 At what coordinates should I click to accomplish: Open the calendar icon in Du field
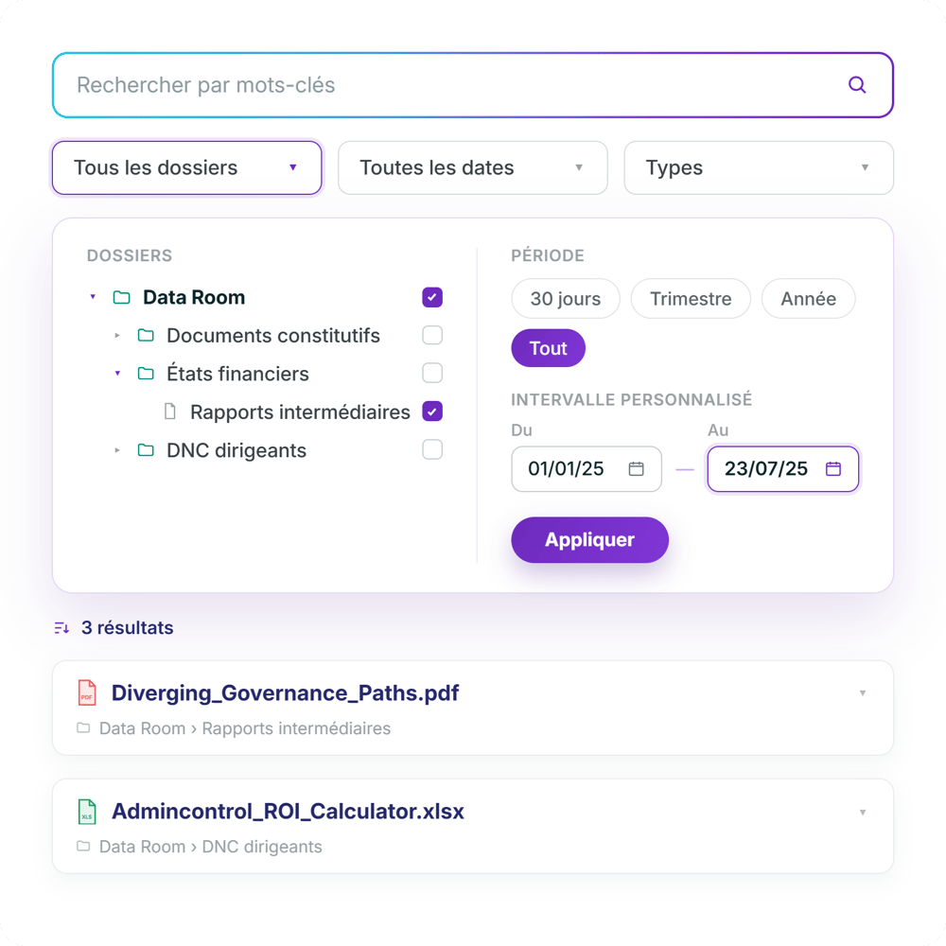click(x=636, y=469)
